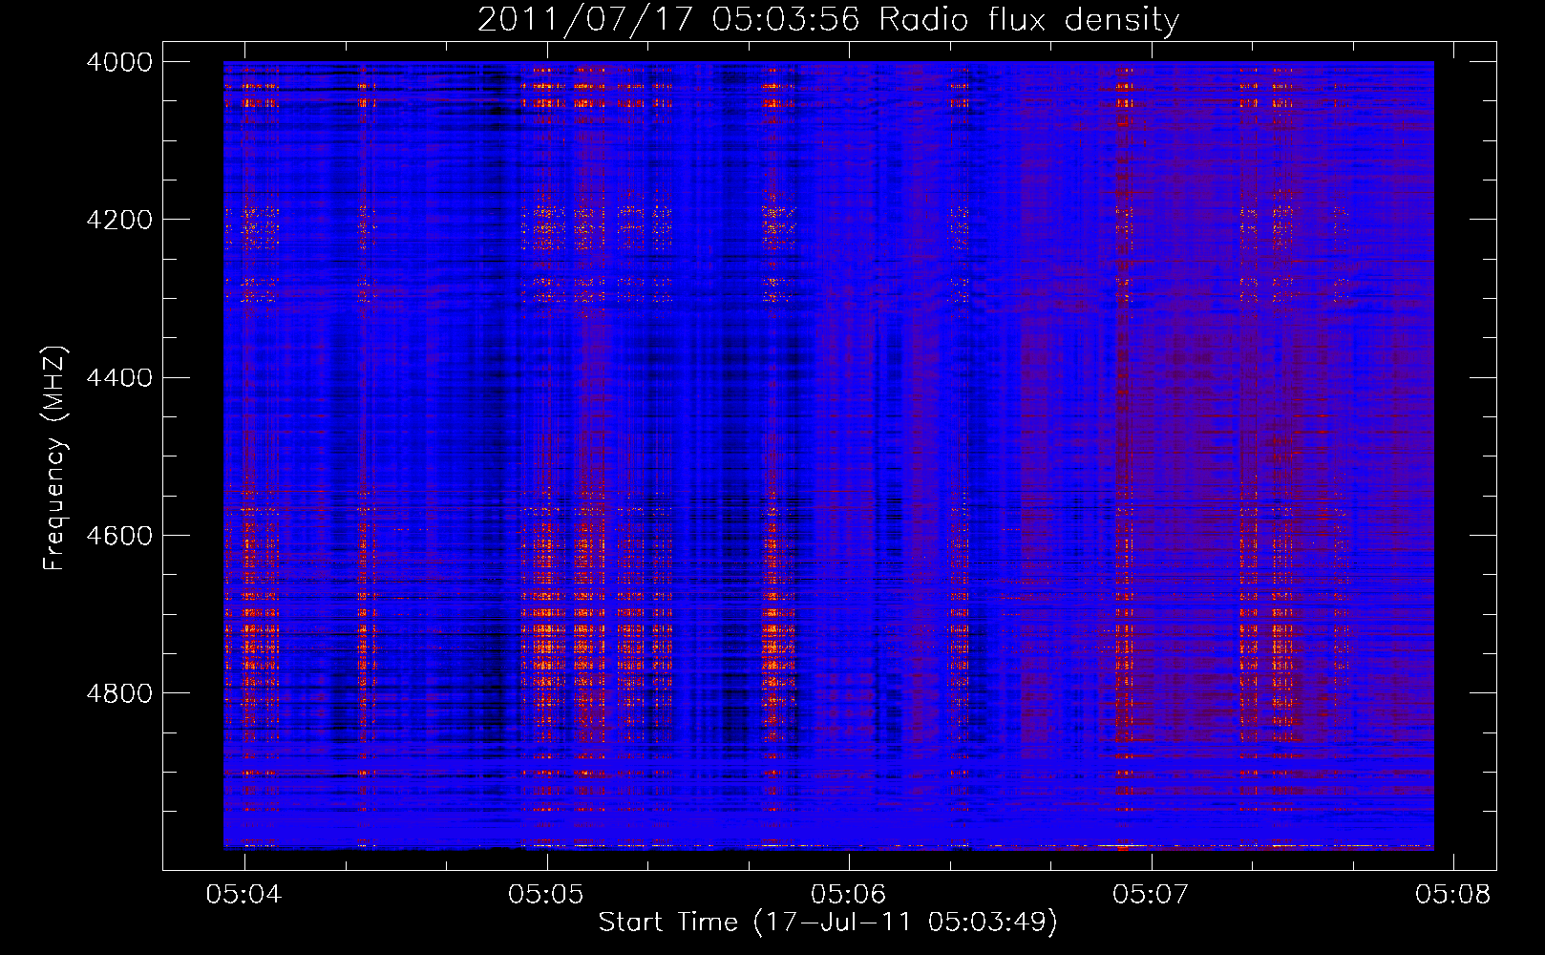This screenshot has width=1545, height=955.
Task: Click the 4600 frequency tick label
Action: pos(119,536)
